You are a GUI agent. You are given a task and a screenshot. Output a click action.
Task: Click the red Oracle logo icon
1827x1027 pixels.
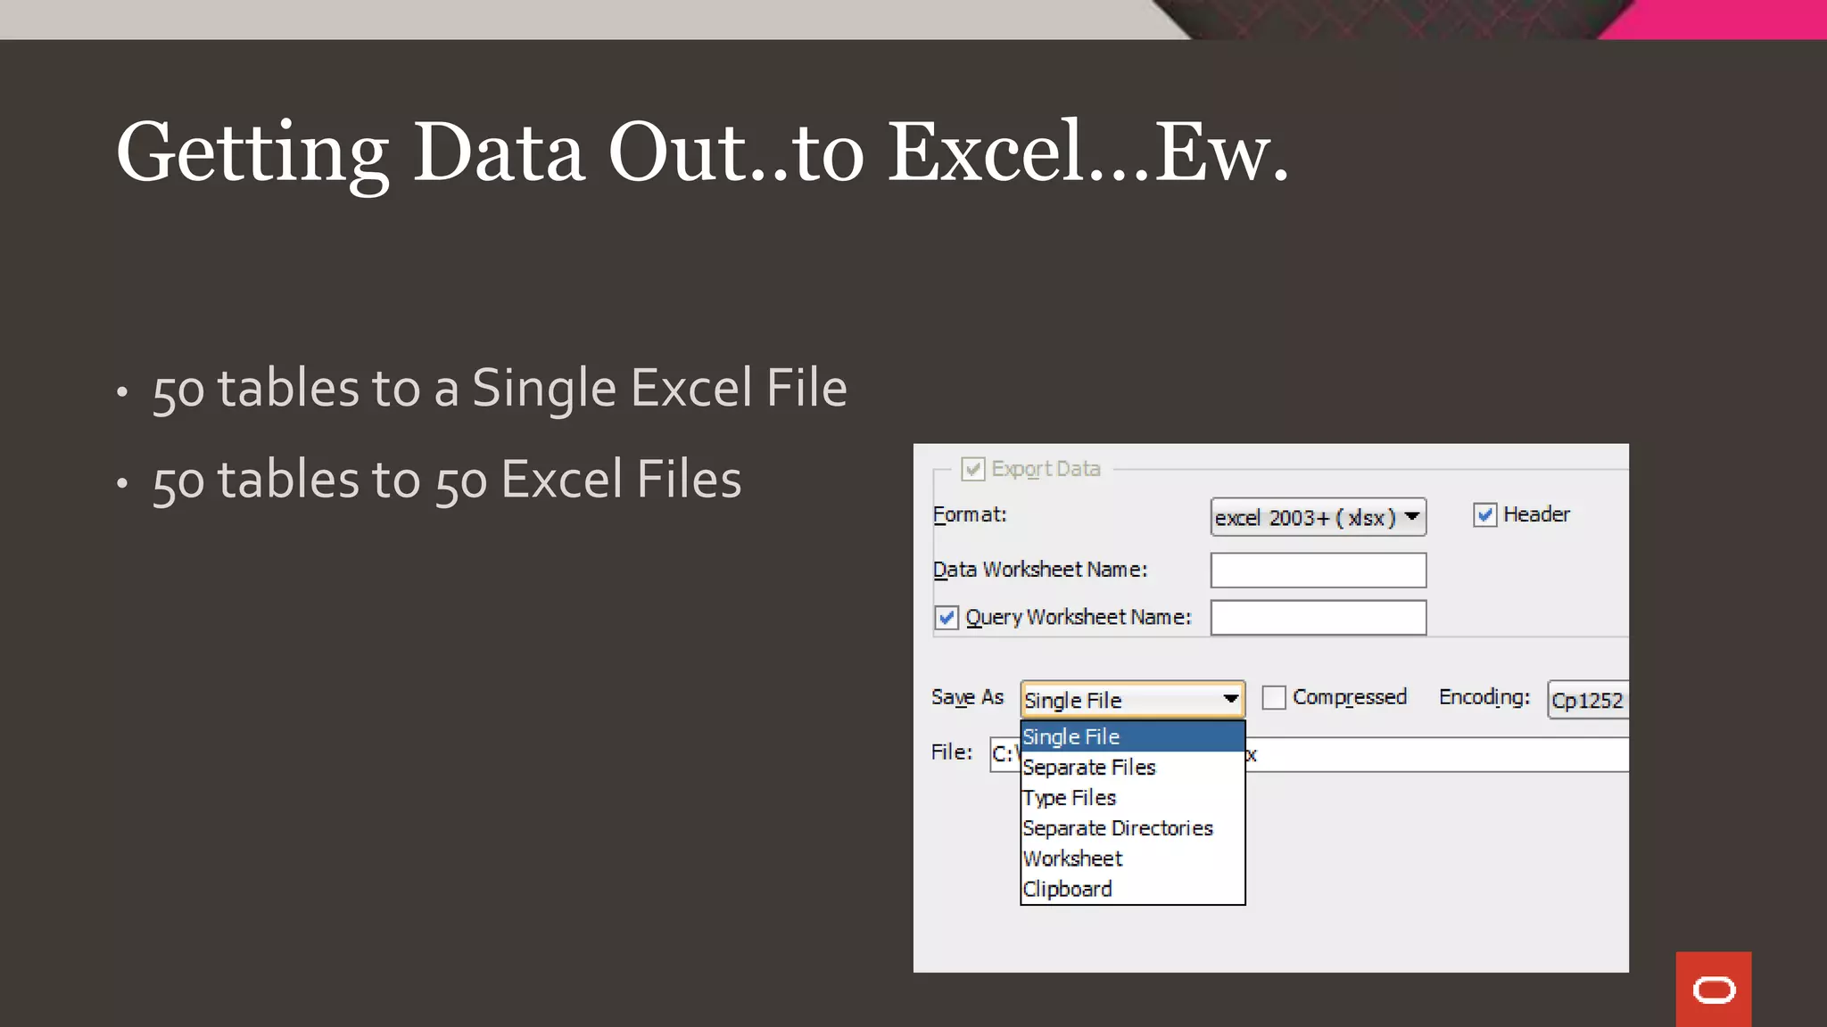[x=1714, y=990]
